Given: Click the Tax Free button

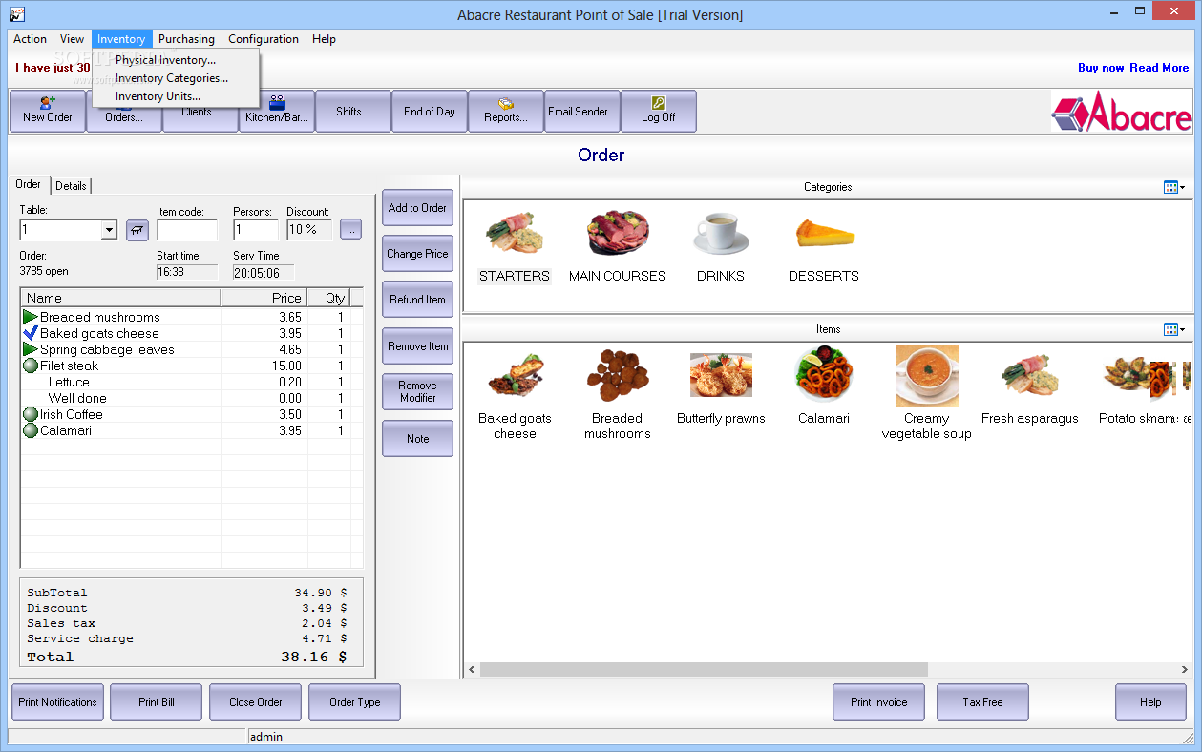Looking at the screenshot, I should pos(983,702).
